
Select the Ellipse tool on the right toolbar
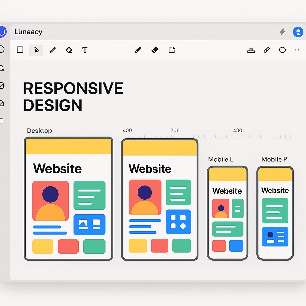282,50
